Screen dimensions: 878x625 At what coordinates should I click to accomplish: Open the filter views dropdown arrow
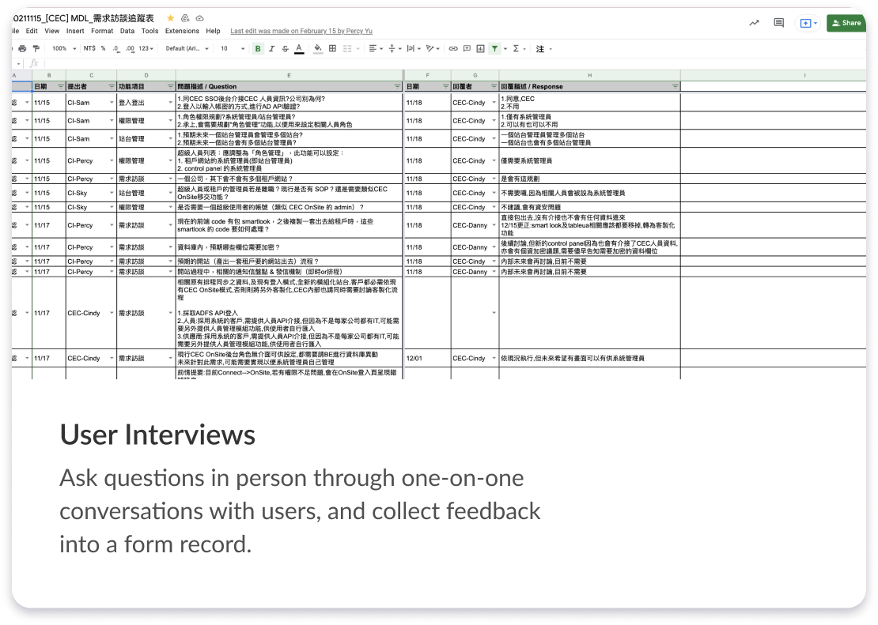coord(505,49)
